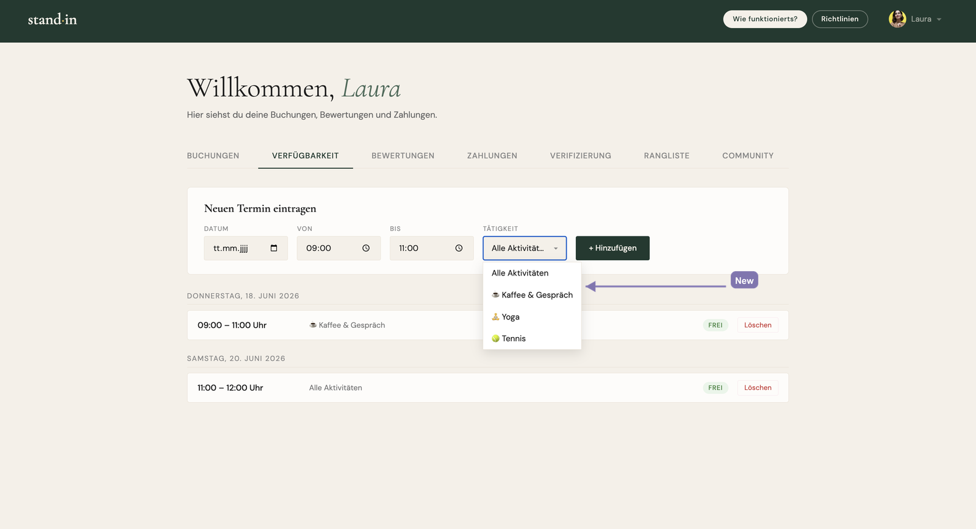This screenshot has width=976, height=529.
Task: Open the calendar picker in Datum field
Action: pos(274,248)
